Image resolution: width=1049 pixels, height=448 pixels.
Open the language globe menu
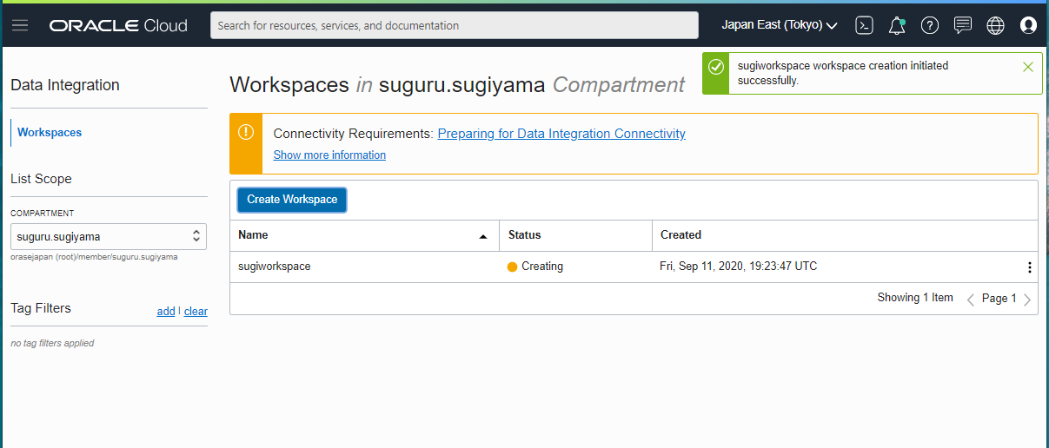point(996,25)
